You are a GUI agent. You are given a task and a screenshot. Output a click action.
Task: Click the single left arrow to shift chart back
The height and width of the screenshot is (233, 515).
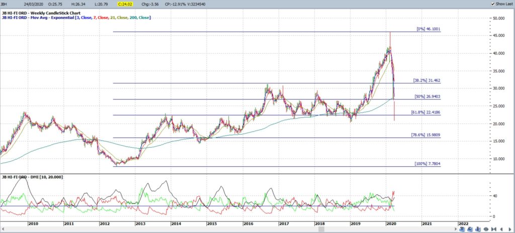501,229
